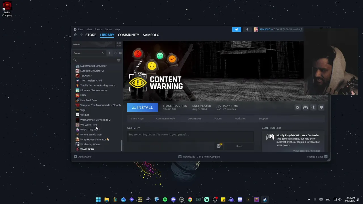Screen dimensions: 363x204
Task: Open the announcements megaphone button
Action: 237,29
